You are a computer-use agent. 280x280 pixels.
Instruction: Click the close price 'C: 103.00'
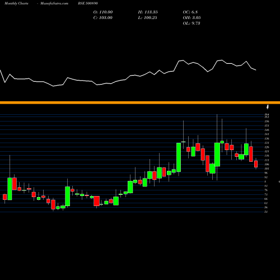pos(103,18)
